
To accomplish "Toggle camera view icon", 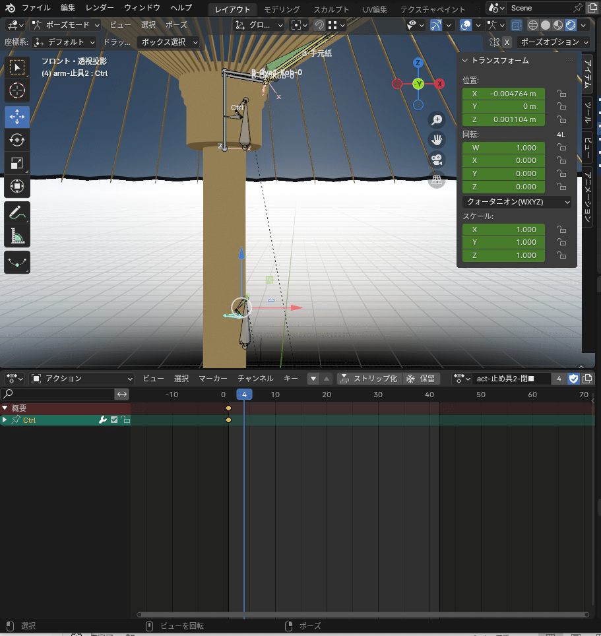I will pyautogui.click(x=437, y=160).
